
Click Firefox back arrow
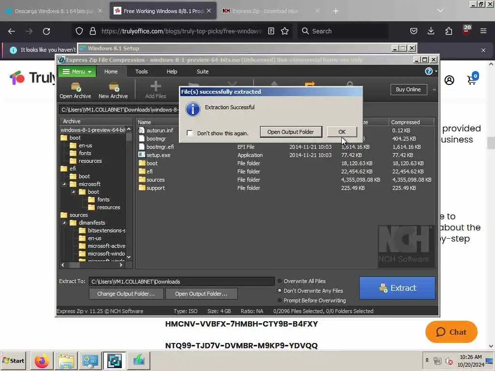coord(12,31)
